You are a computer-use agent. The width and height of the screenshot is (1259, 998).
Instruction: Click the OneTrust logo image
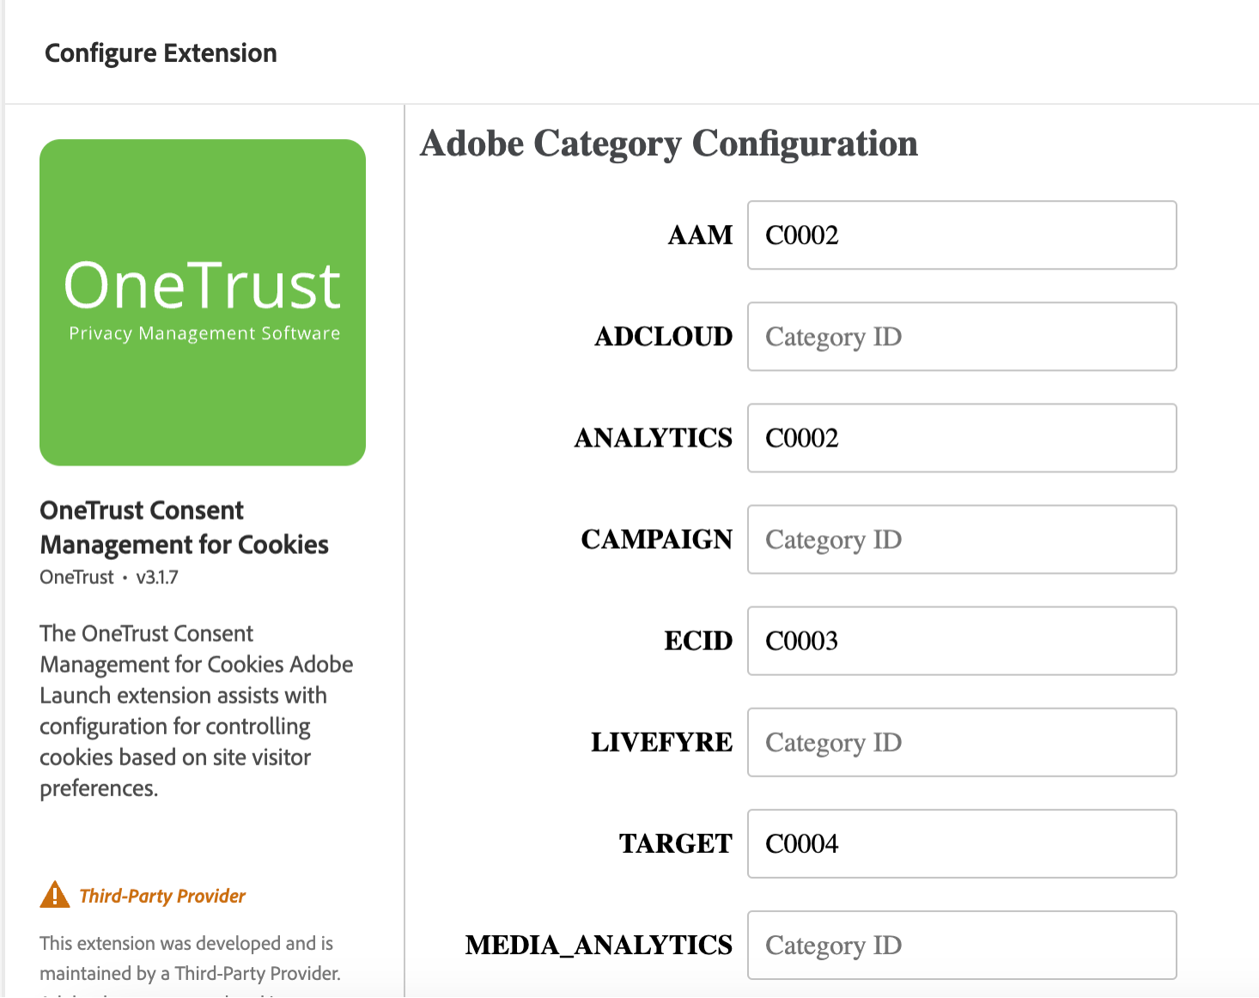pyautogui.click(x=202, y=302)
